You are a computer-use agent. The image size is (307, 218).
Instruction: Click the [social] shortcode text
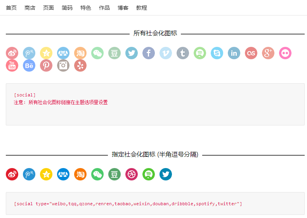[25, 95]
